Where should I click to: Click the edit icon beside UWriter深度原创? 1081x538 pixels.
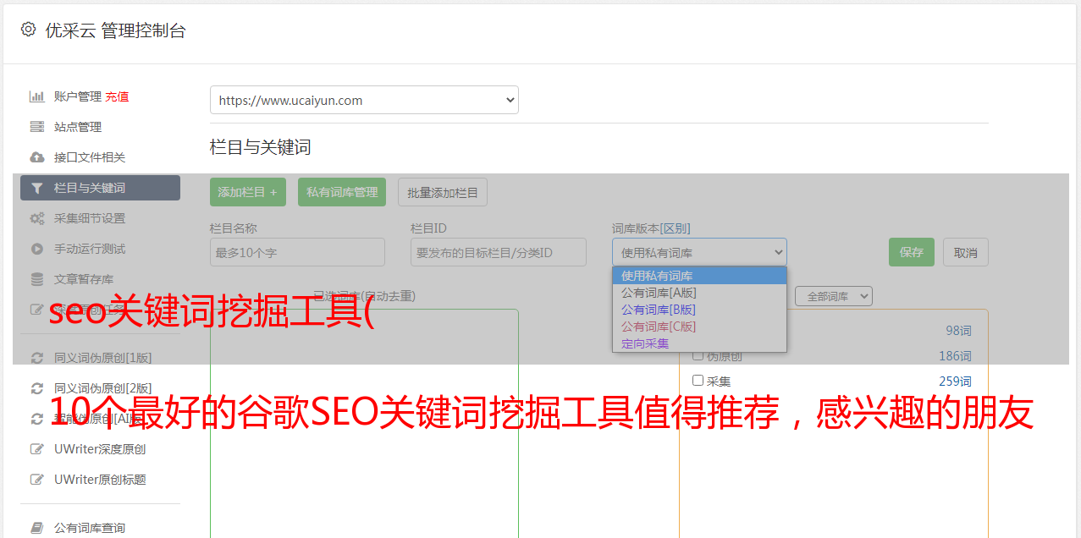click(x=37, y=449)
